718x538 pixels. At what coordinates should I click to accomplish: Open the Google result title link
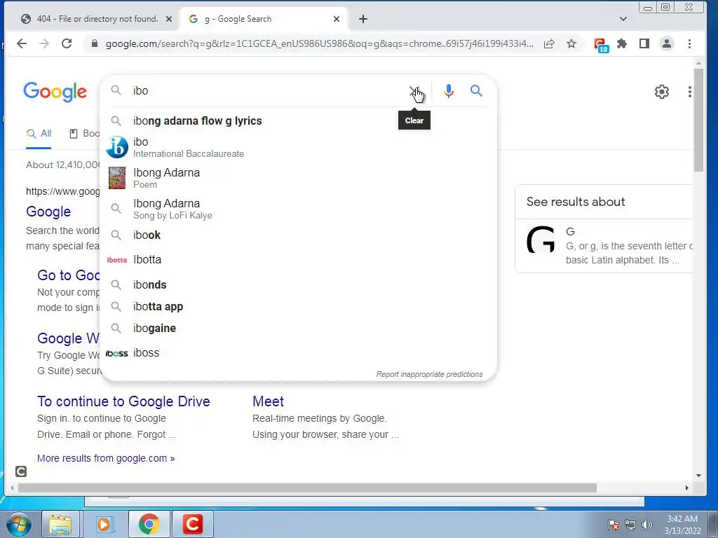tap(48, 212)
